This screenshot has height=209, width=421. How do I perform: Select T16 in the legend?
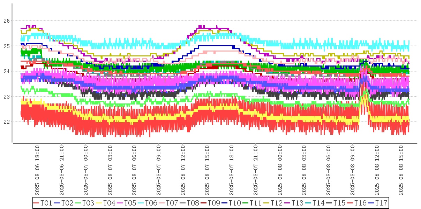click(x=360, y=203)
